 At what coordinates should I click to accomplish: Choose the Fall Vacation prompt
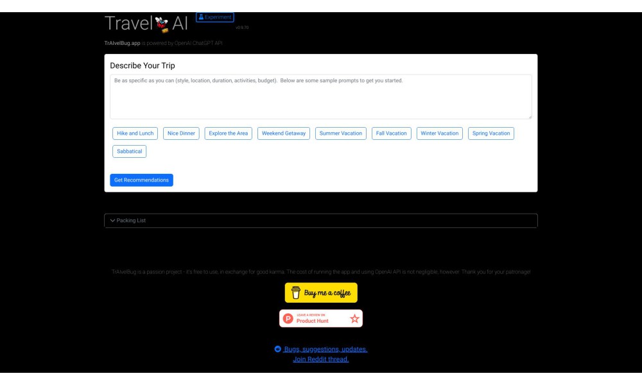(392, 133)
